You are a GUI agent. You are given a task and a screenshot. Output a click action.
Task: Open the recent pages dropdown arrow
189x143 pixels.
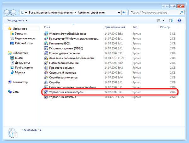18,13
